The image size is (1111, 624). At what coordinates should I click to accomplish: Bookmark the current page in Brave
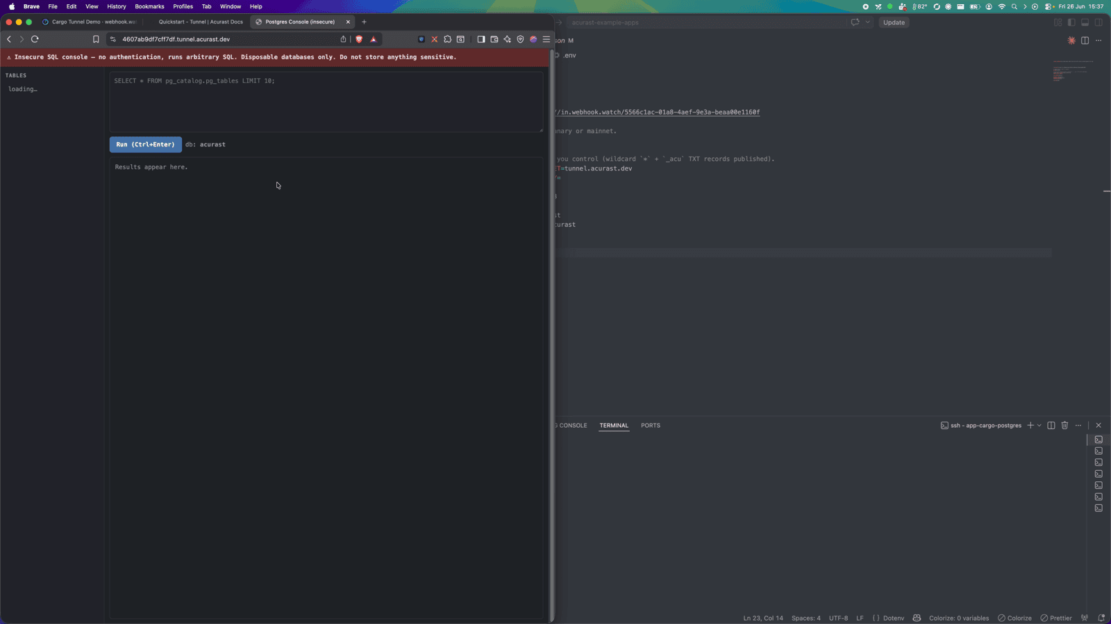pyautogui.click(x=96, y=40)
